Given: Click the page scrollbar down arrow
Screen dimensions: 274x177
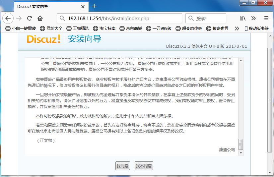Looking at the screenshot, I should [270, 173].
